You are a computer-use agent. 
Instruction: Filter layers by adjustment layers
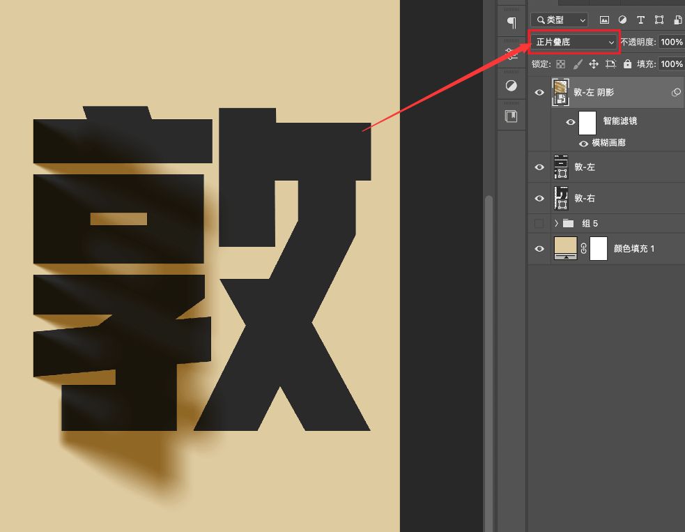click(622, 20)
